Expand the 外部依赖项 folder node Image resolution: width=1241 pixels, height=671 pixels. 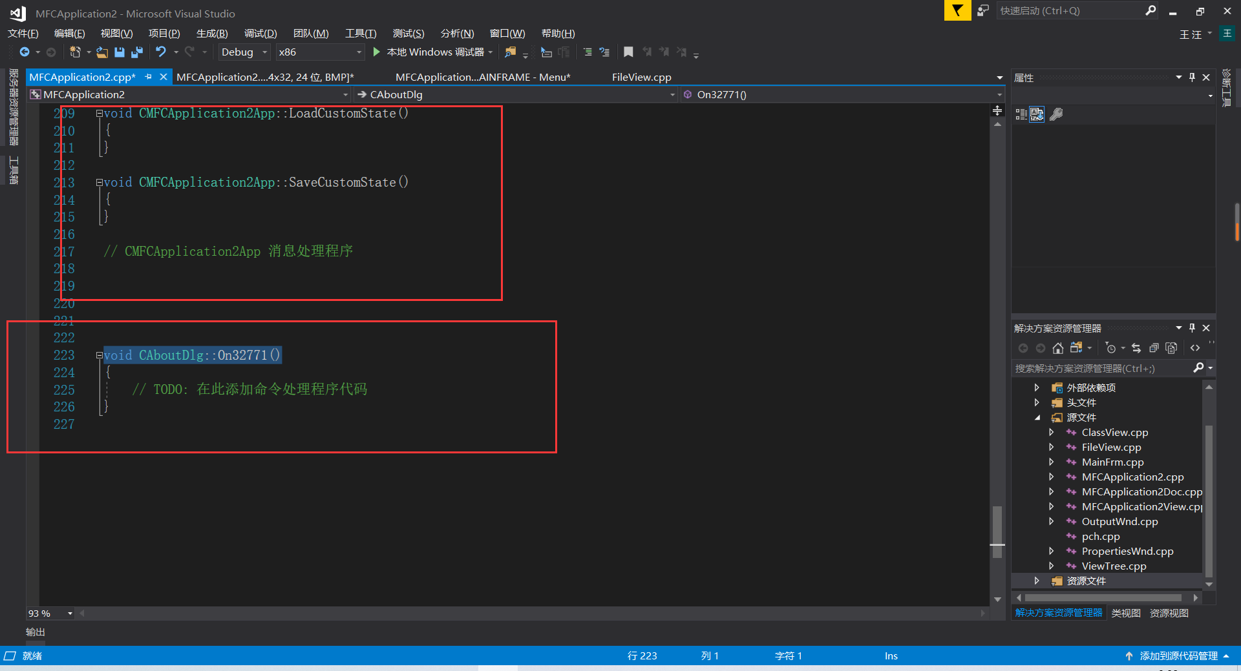[1037, 387]
